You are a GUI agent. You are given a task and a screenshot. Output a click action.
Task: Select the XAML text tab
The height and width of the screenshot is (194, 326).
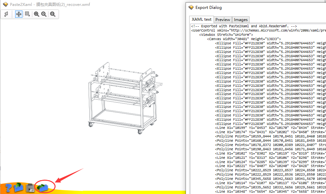pos(201,19)
